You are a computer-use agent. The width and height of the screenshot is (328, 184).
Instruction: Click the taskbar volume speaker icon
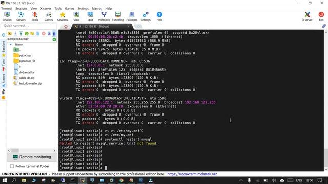coord(274,180)
